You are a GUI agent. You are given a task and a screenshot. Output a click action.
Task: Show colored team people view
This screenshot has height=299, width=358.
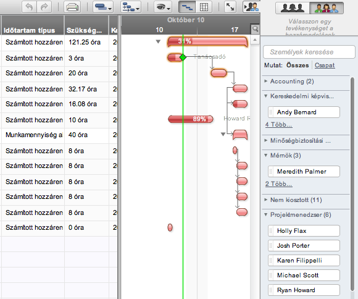[x=327, y=8]
